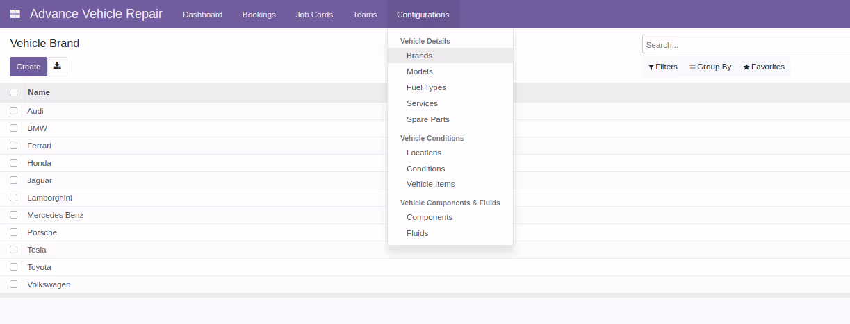
Task: Open the Lamborghini brand record
Action: click(x=49, y=198)
